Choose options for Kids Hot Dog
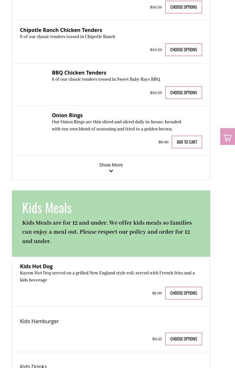 183,293
